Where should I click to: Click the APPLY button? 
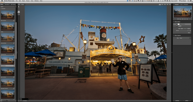pyautogui.click(x=187, y=101)
